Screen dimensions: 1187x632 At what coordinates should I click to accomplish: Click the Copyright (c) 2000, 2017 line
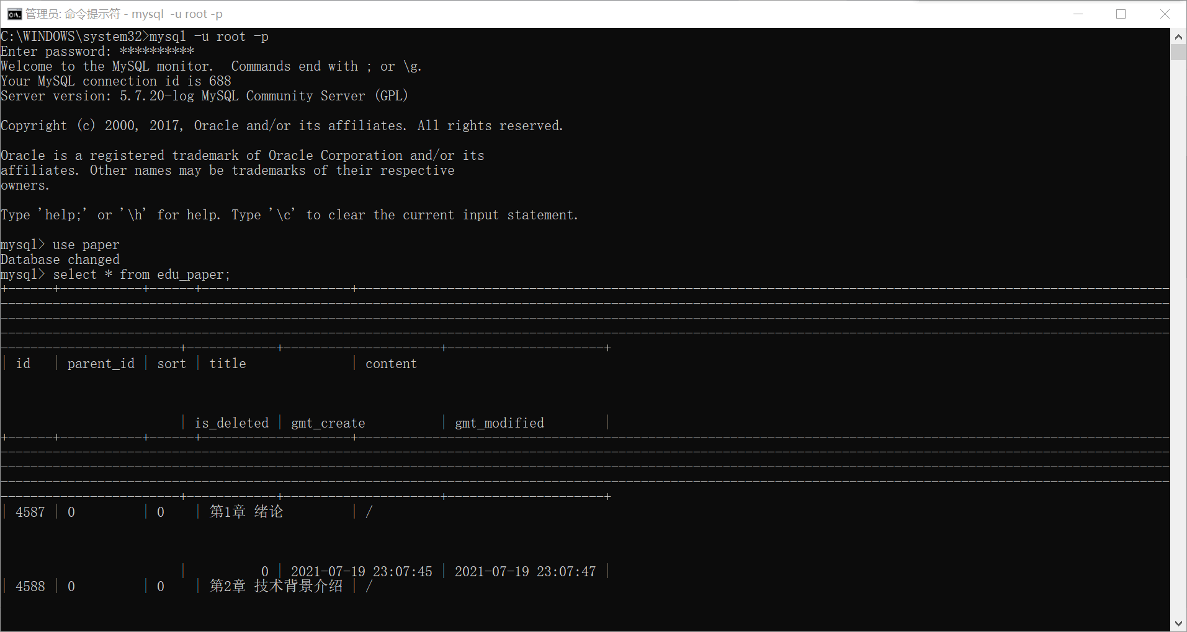282,126
